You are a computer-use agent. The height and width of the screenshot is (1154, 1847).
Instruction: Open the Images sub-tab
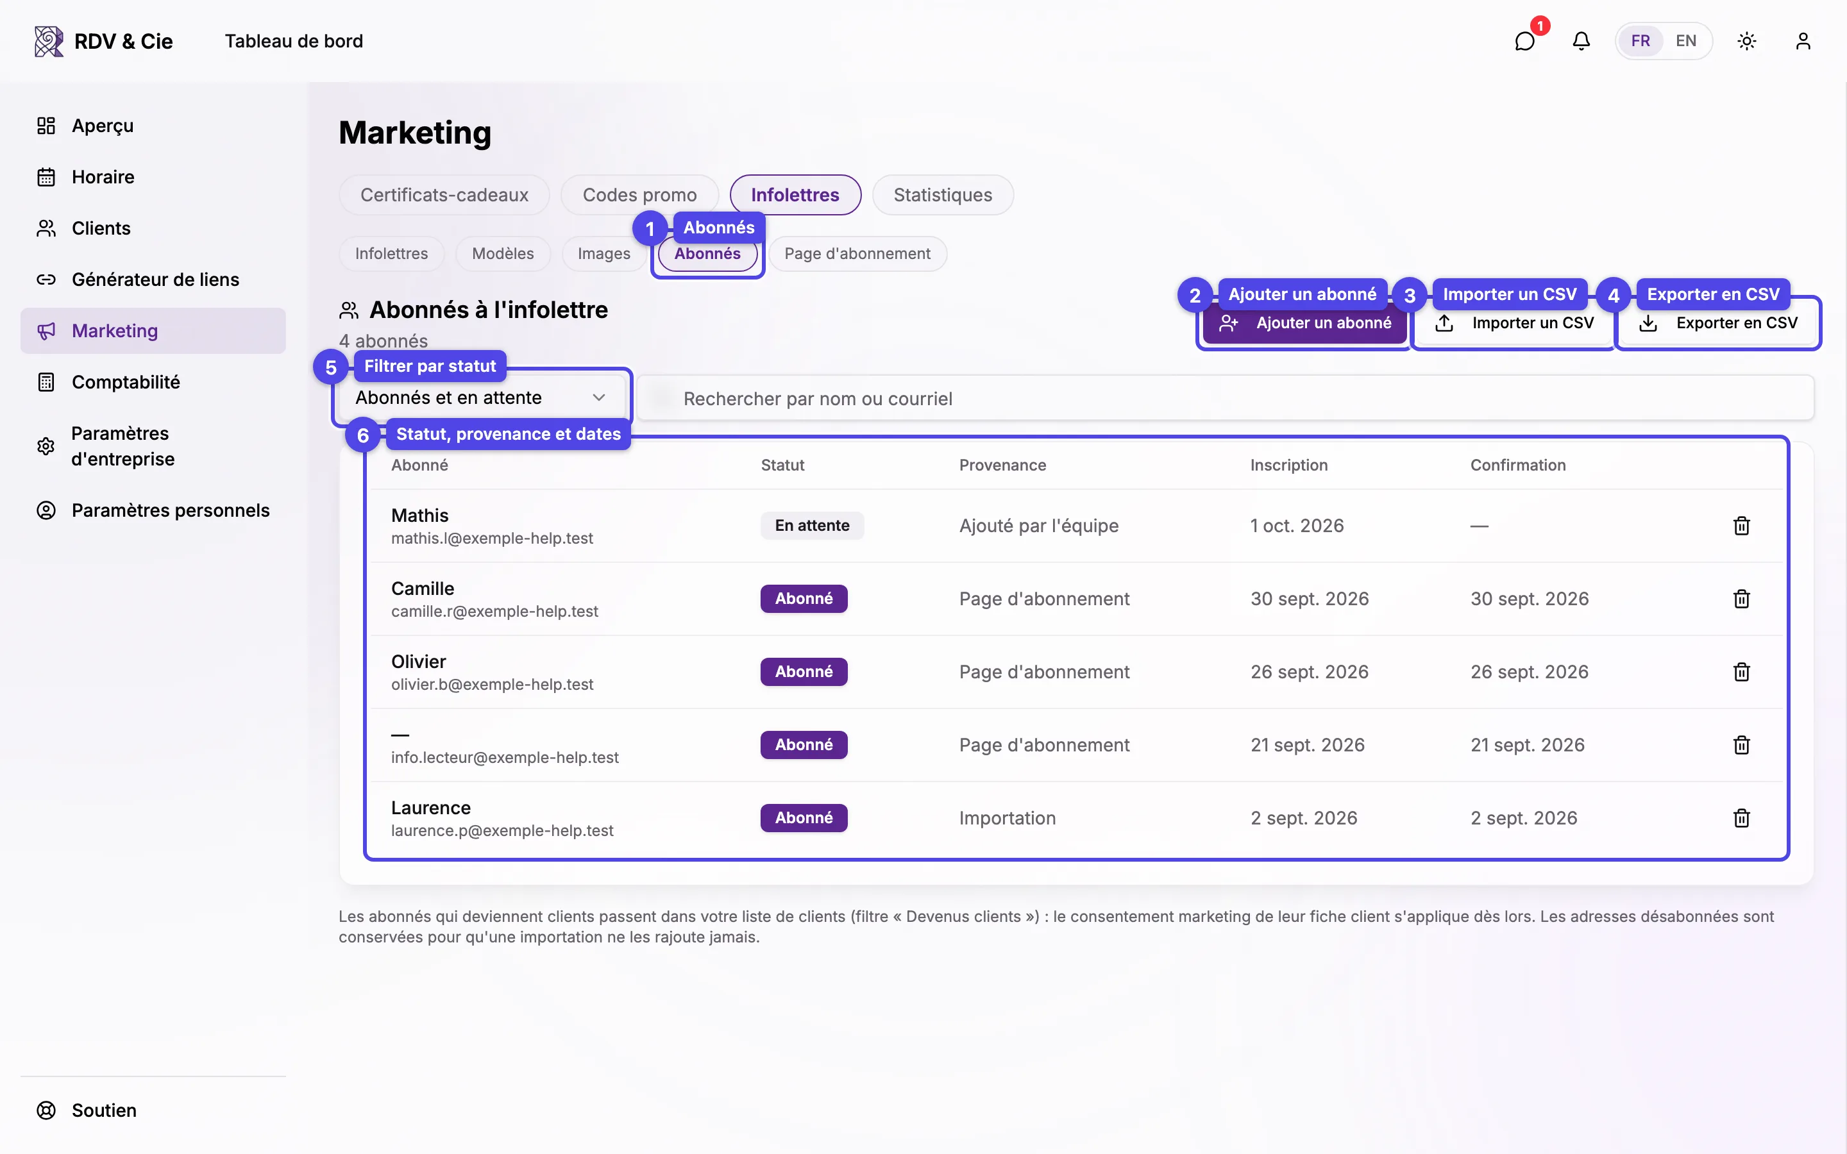click(x=603, y=253)
